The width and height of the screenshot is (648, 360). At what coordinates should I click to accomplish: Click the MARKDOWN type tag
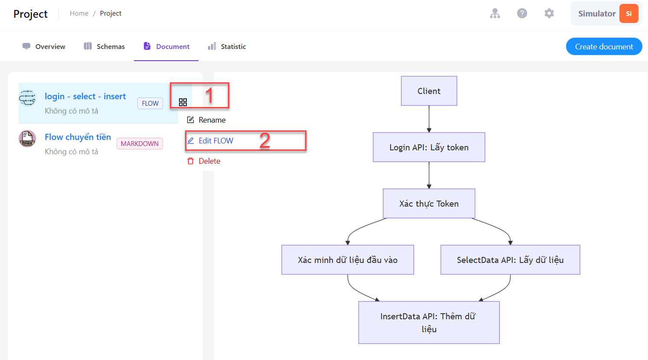[140, 144]
